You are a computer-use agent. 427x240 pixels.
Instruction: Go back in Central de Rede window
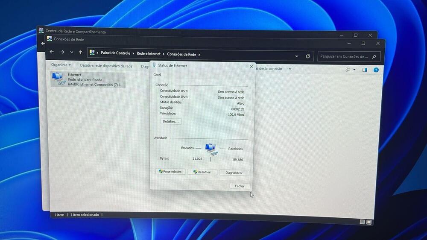coord(43,43)
